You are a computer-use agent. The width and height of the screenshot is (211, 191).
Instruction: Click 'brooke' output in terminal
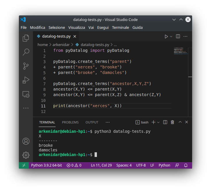[x=46, y=145]
